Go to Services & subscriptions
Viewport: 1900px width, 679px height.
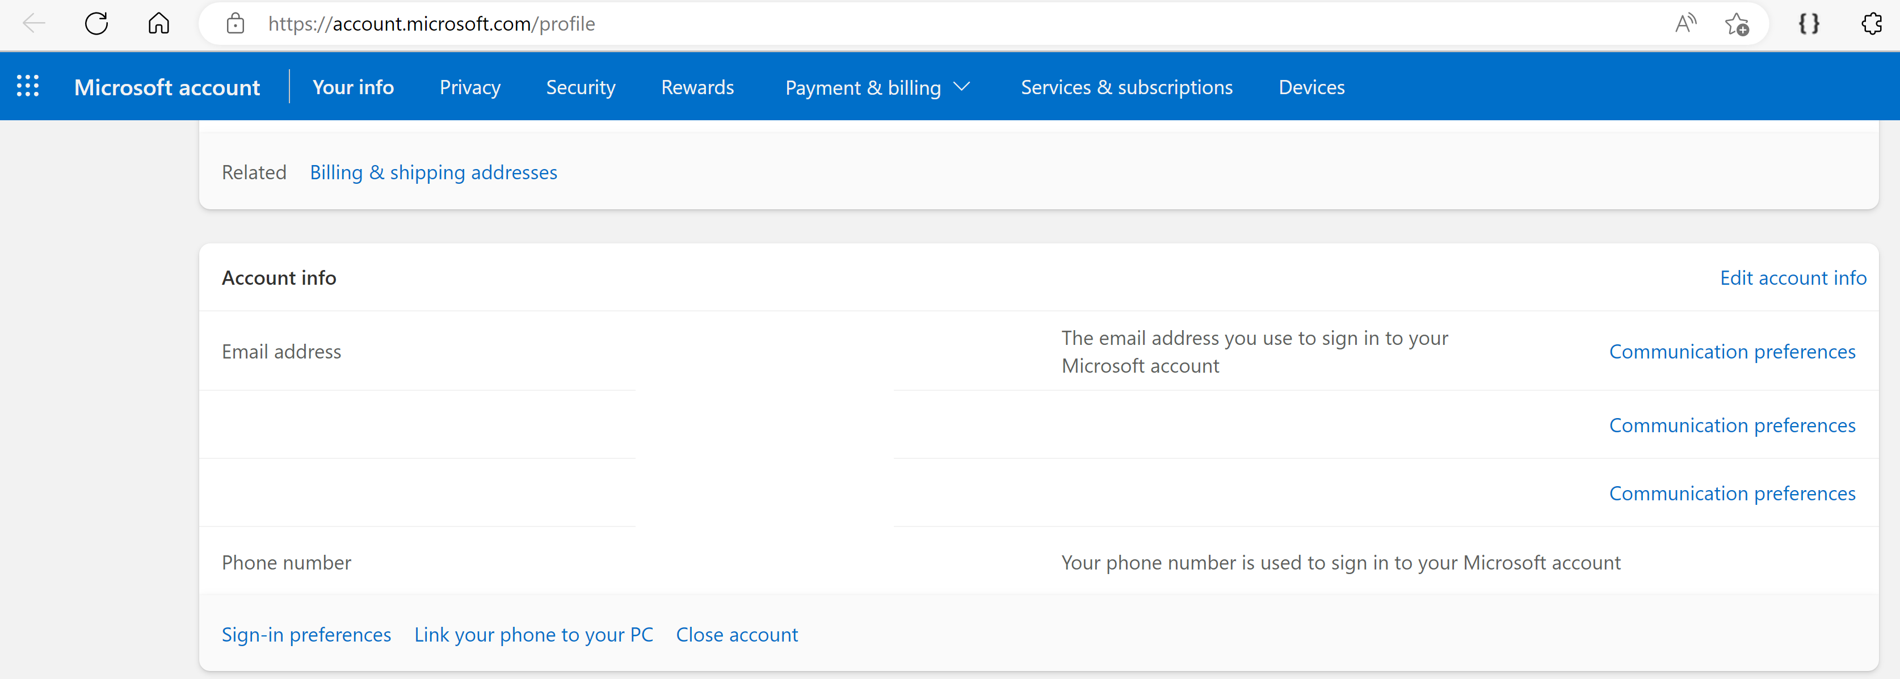[x=1126, y=87]
